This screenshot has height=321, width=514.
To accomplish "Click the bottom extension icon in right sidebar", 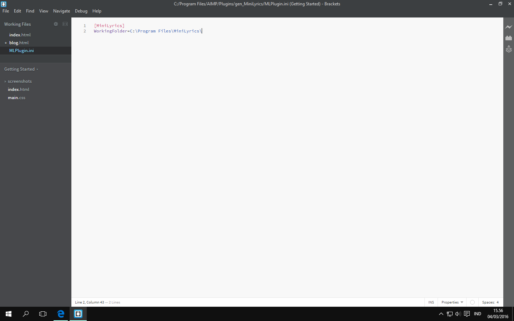I will (x=509, y=49).
